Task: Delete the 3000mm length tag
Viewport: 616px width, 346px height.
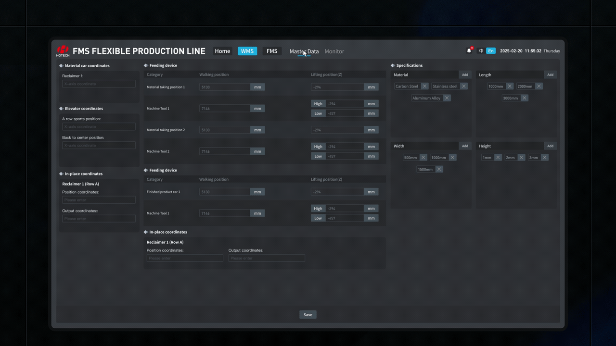Action: point(524,98)
